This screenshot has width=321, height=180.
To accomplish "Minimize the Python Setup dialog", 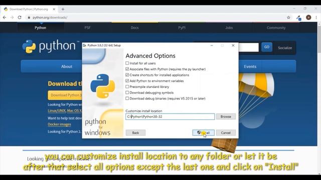I will 212,45.
